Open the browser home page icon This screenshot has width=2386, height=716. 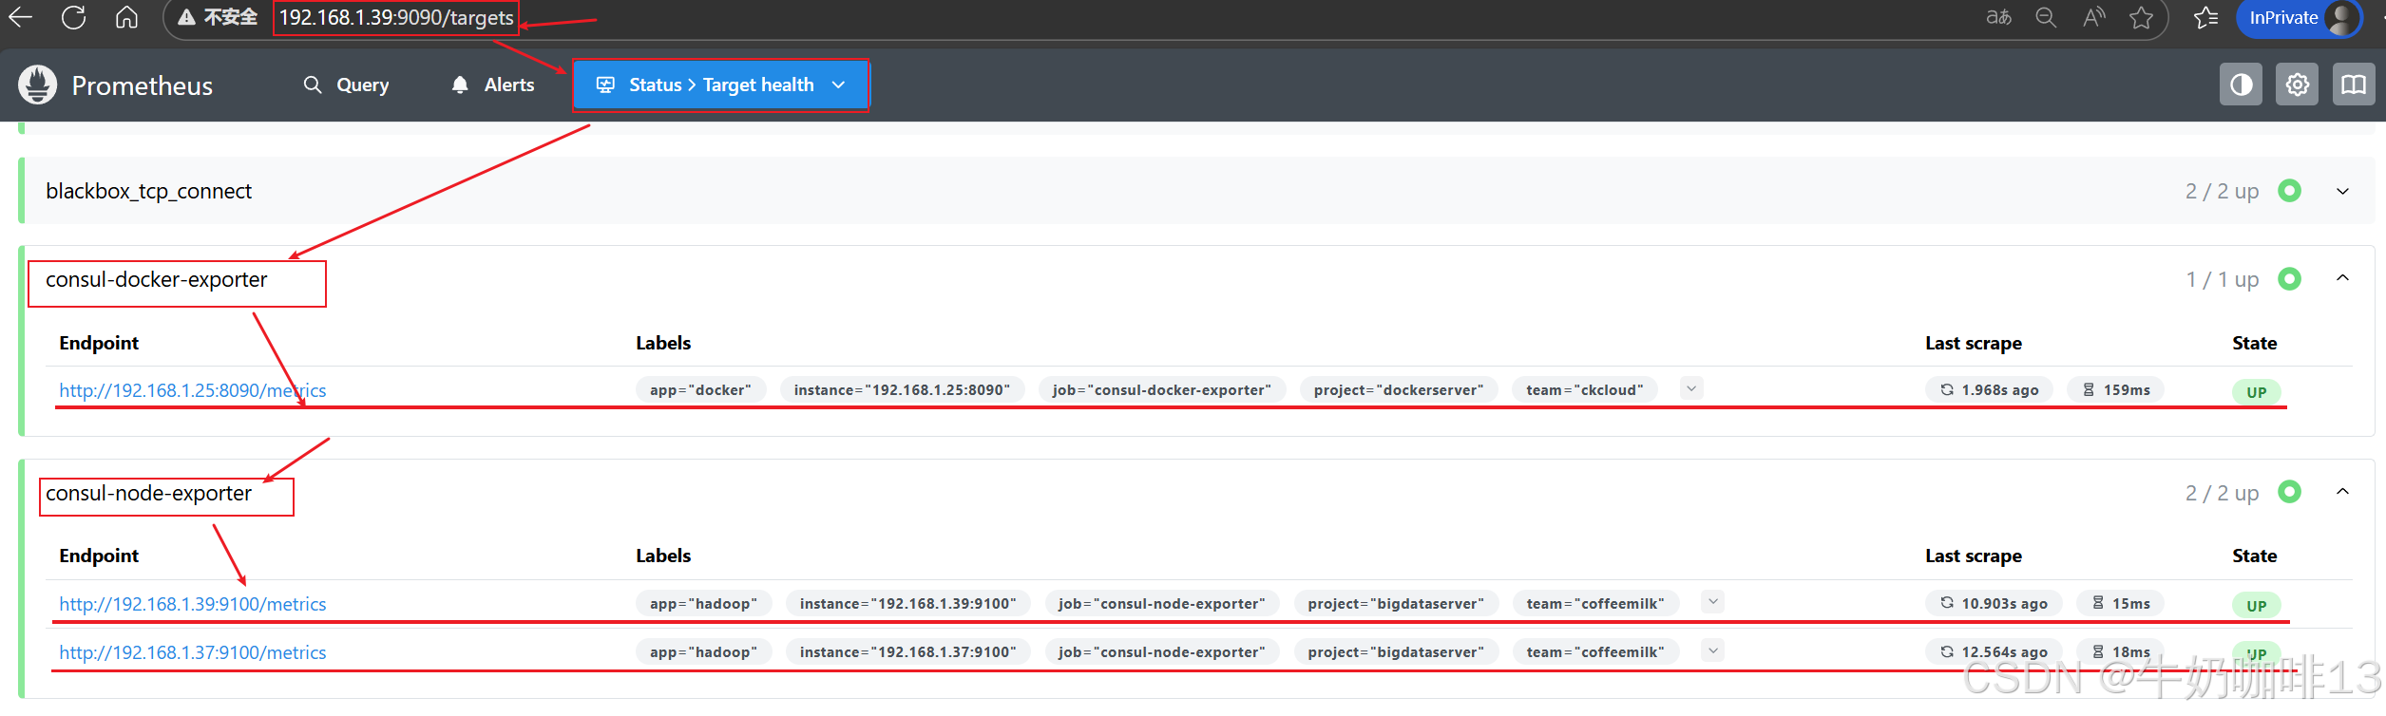point(126,17)
